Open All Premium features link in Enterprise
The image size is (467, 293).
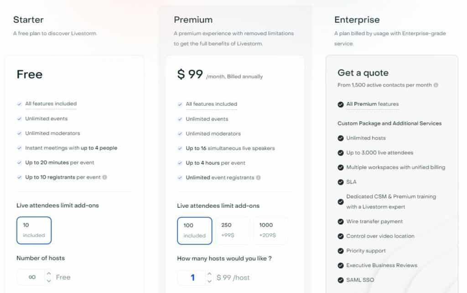pyautogui.click(x=372, y=104)
